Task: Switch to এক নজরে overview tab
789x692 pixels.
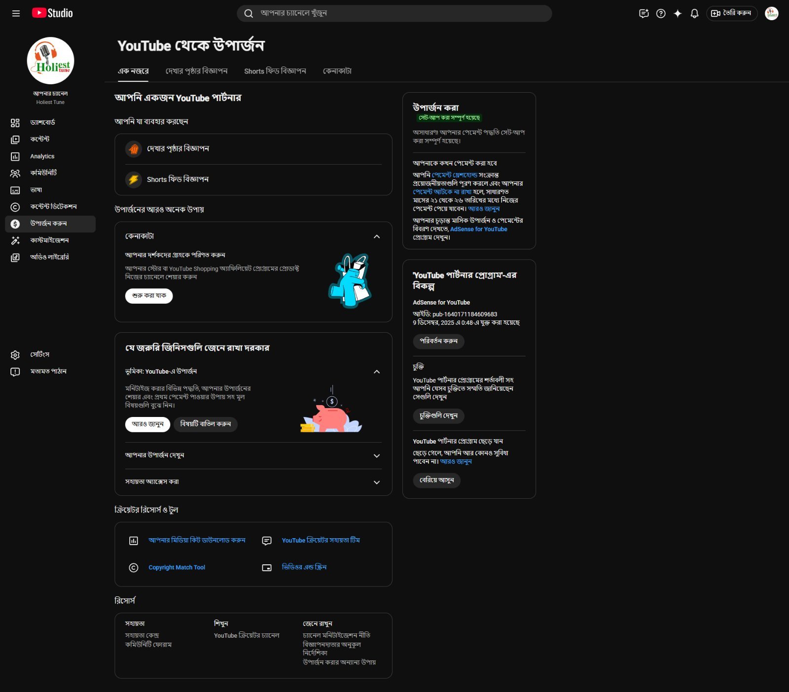Action: pos(133,71)
